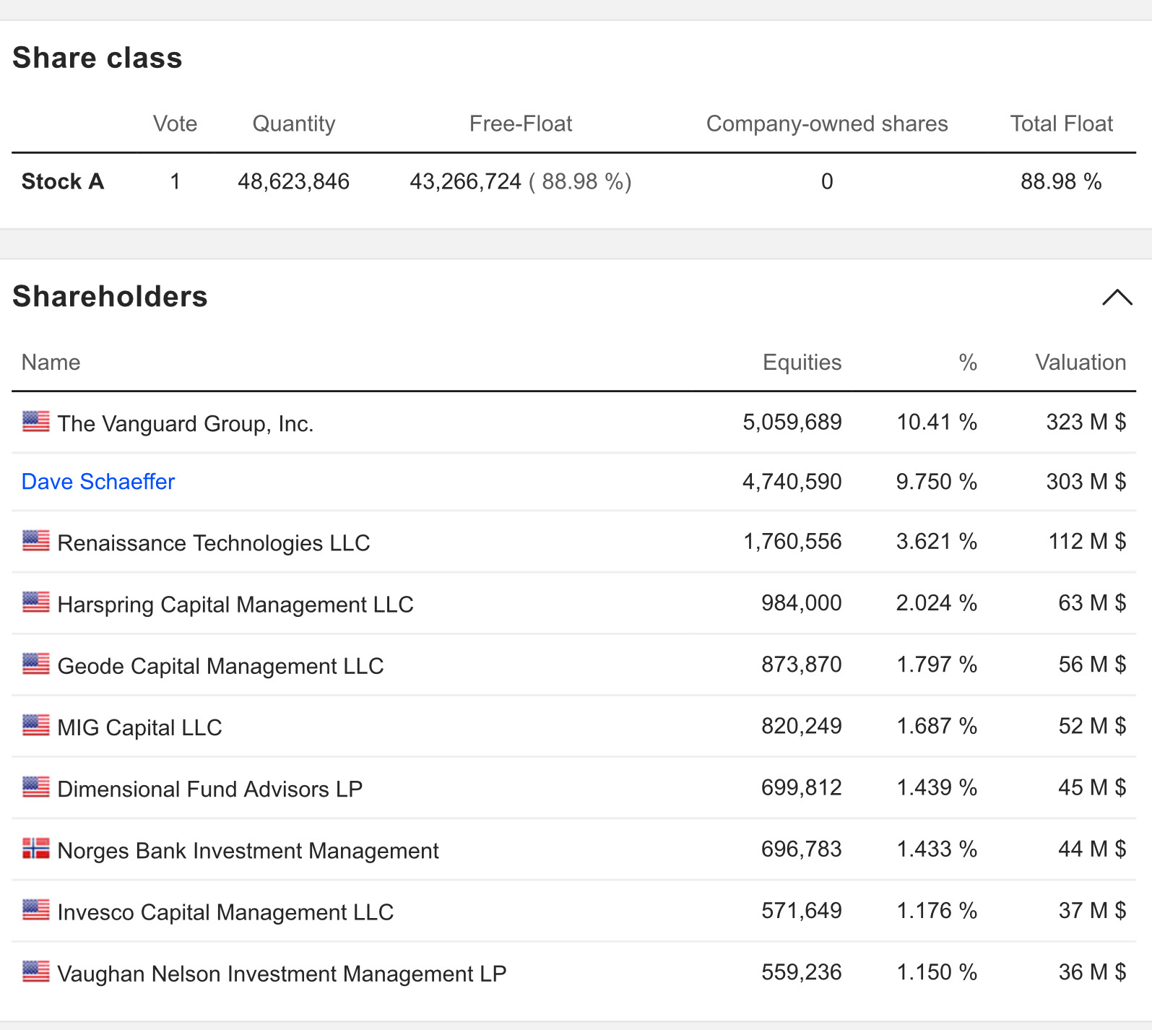Click MIG Capital percentage 1.687 %
1152x1030 pixels.
(937, 726)
